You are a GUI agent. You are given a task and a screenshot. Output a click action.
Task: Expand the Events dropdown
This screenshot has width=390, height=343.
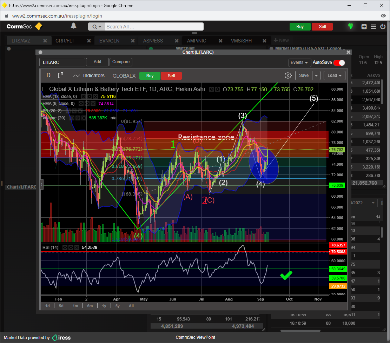tap(300, 62)
